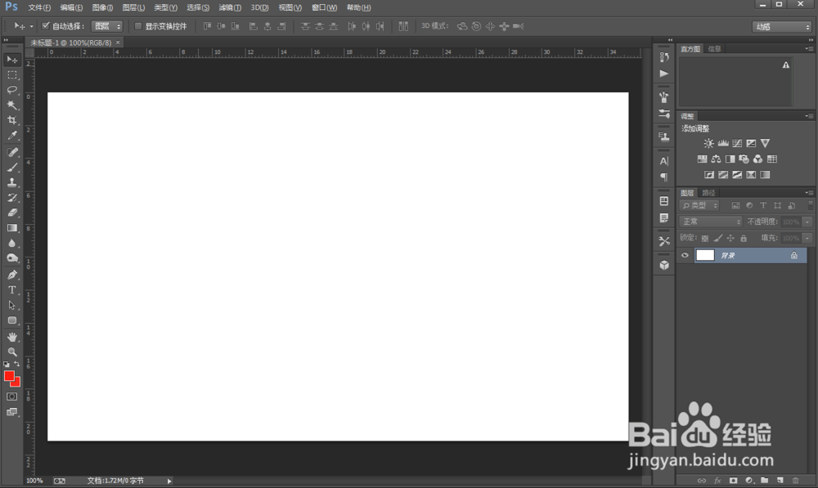Enable 显示变换控件 checkbox

pyautogui.click(x=138, y=26)
